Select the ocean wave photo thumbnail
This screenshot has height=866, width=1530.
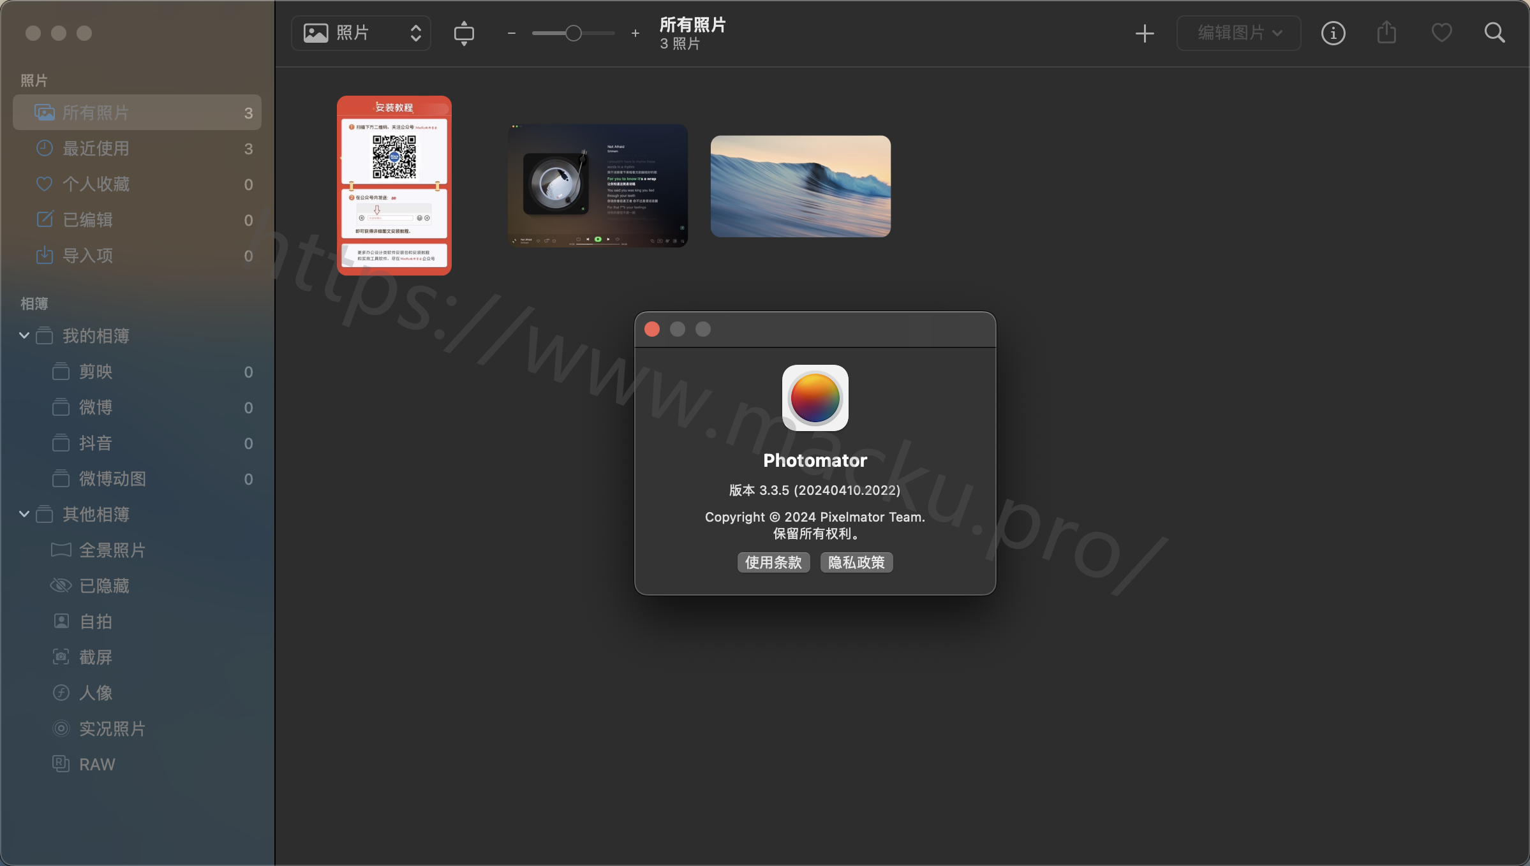click(x=801, y=186)
